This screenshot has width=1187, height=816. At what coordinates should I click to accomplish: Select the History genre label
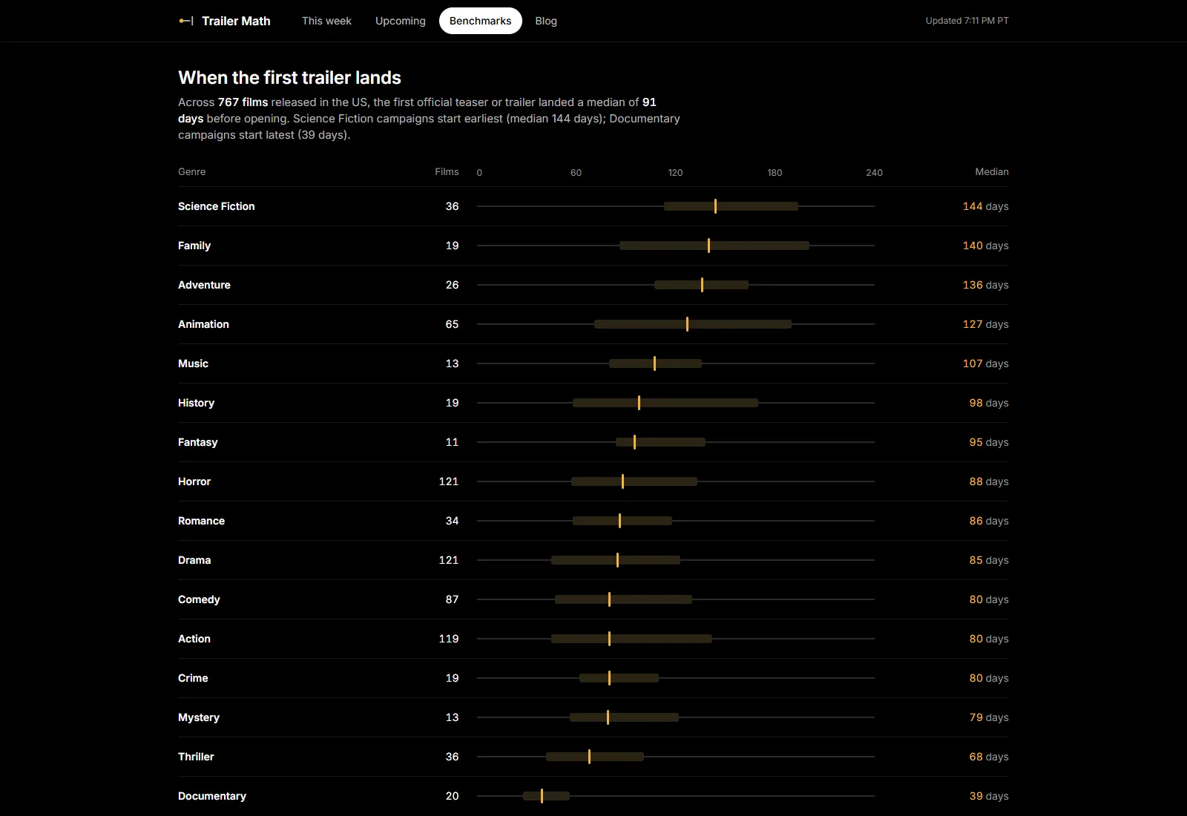[196, 403]
